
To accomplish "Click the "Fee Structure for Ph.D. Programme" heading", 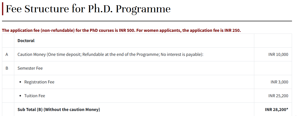I will pyautogui.click(x=88, y=9).
